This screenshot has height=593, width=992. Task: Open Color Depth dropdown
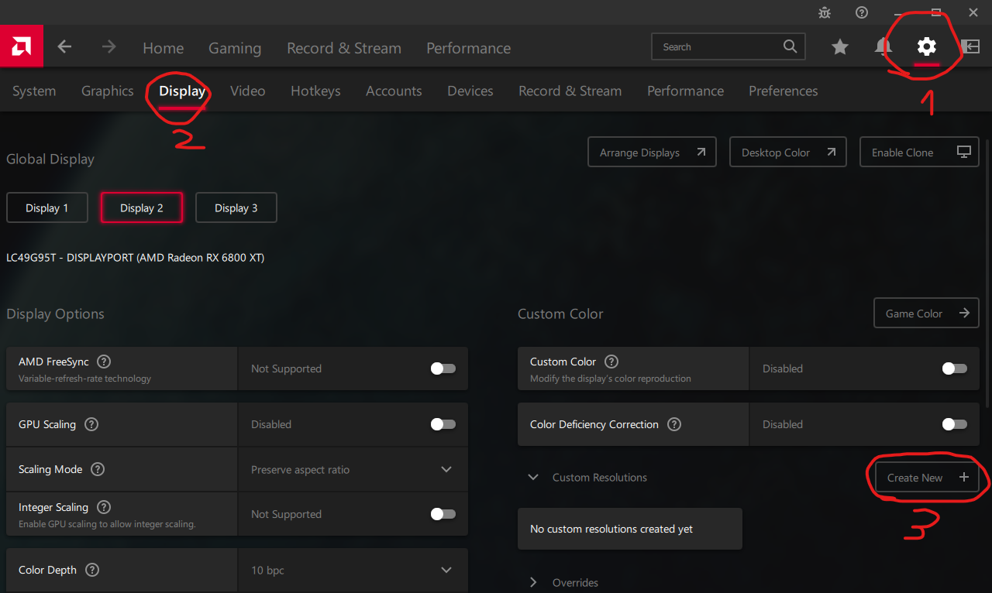(x=446, y=570)
